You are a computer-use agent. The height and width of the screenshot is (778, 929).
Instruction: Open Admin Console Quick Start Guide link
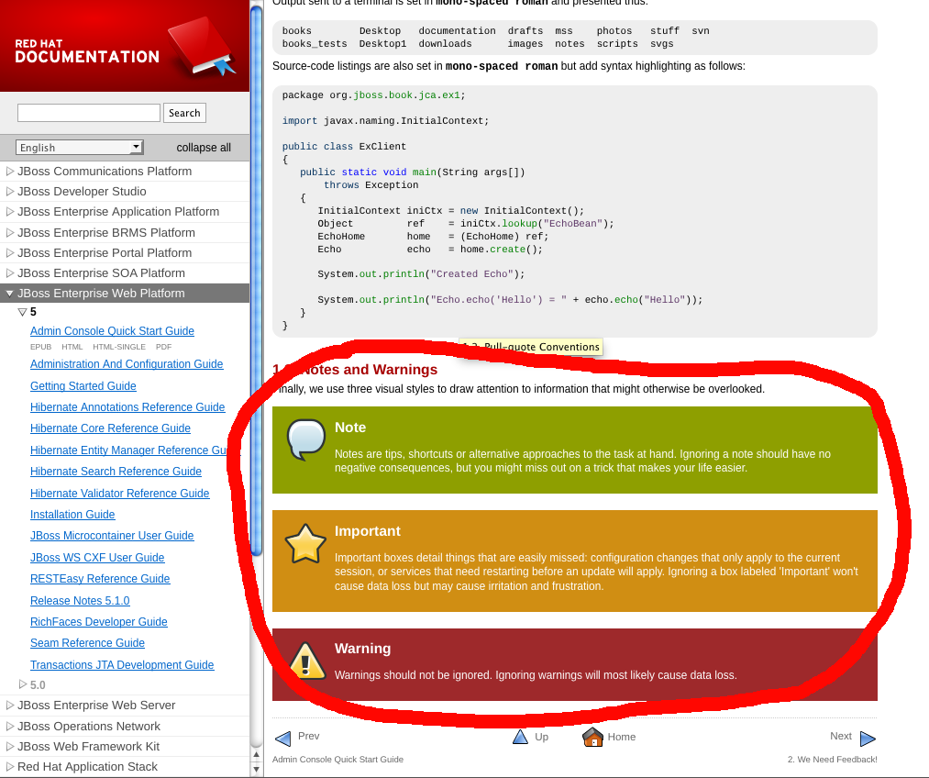112,330
